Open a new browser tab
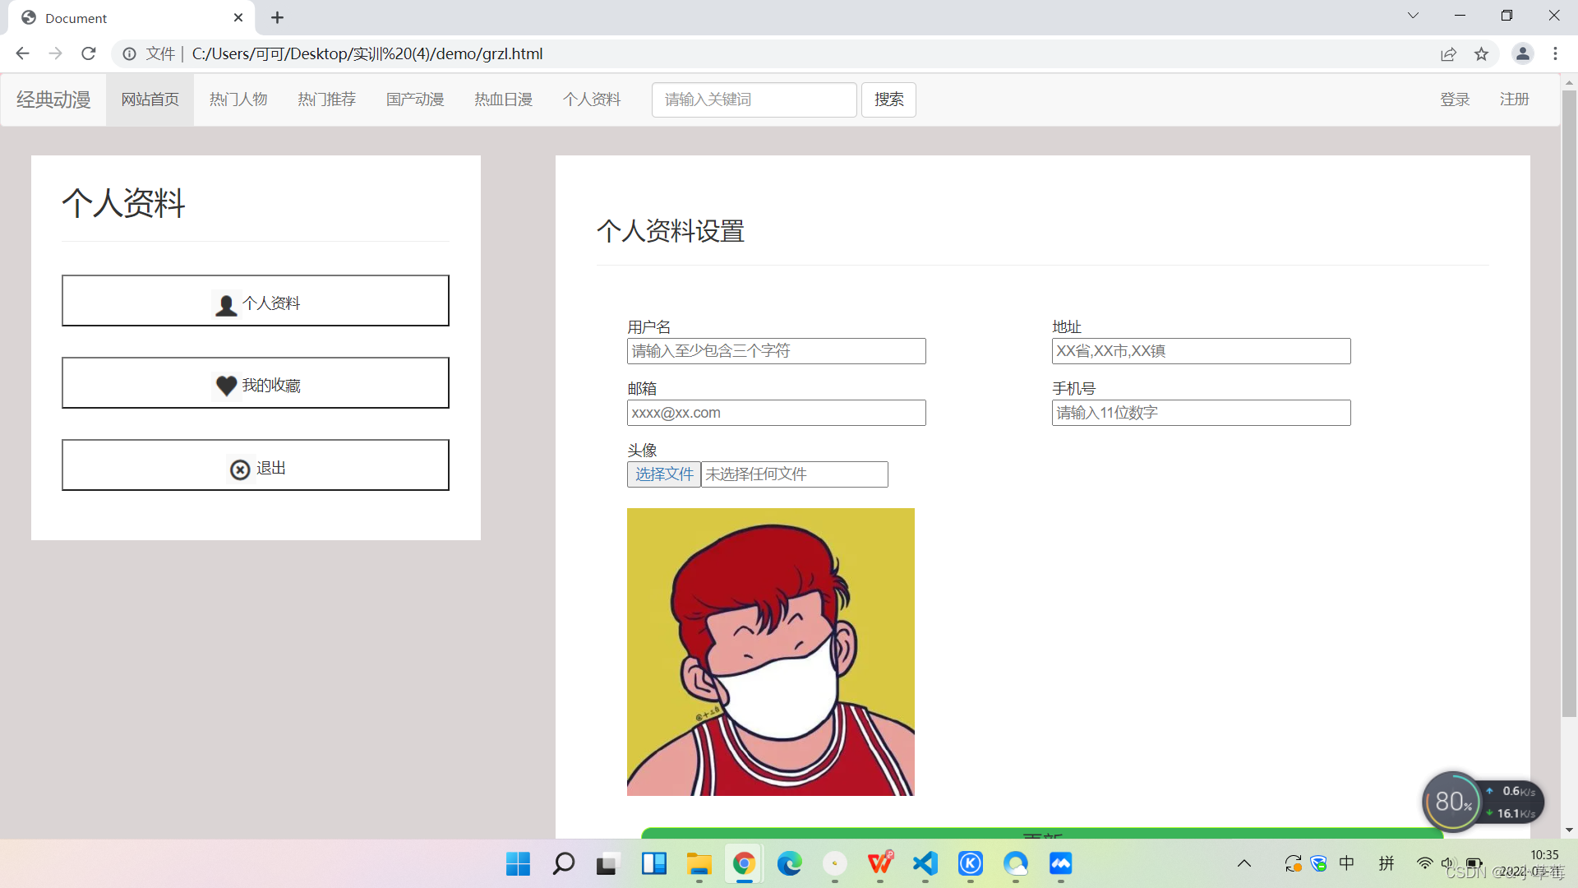Screen dimensions: 1578x888 pos(277,17)
